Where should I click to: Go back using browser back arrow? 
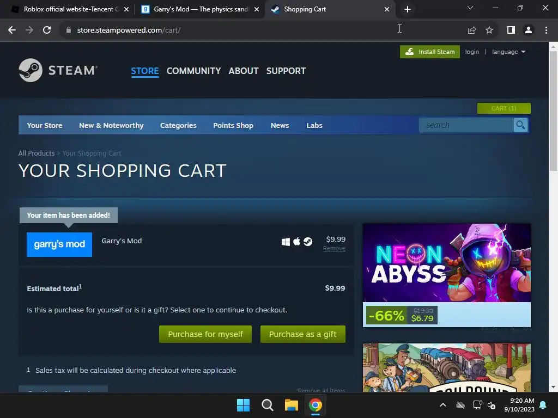click(12, 30)
